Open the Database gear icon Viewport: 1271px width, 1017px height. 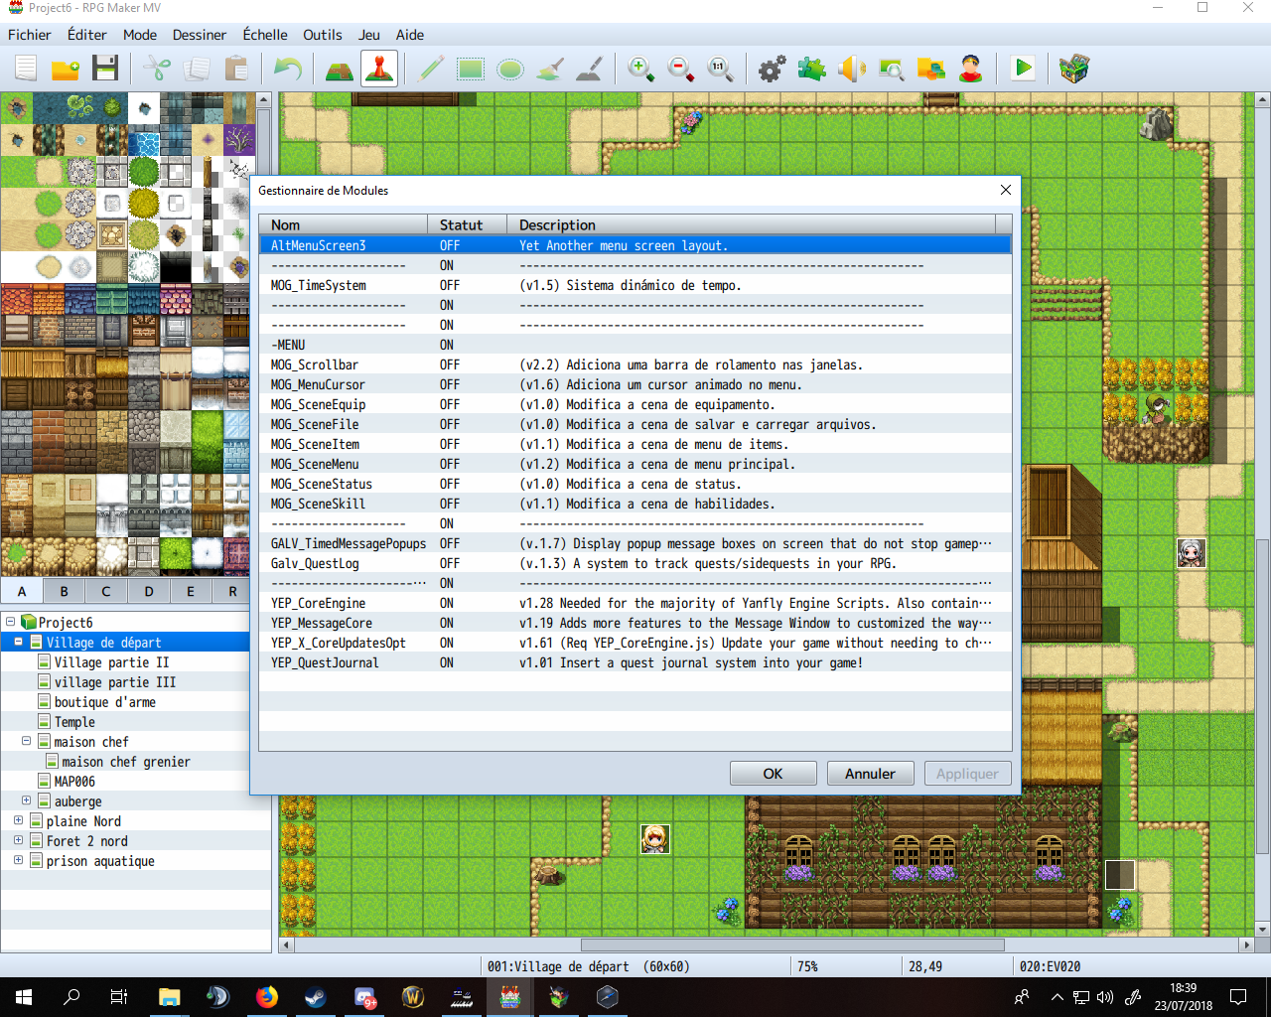773,69
